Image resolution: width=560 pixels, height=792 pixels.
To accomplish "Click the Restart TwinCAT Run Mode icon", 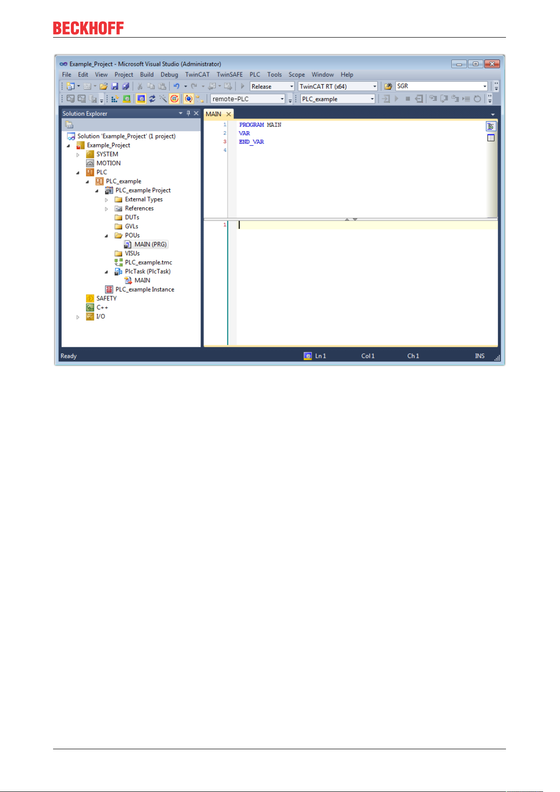I will point(127,99).
